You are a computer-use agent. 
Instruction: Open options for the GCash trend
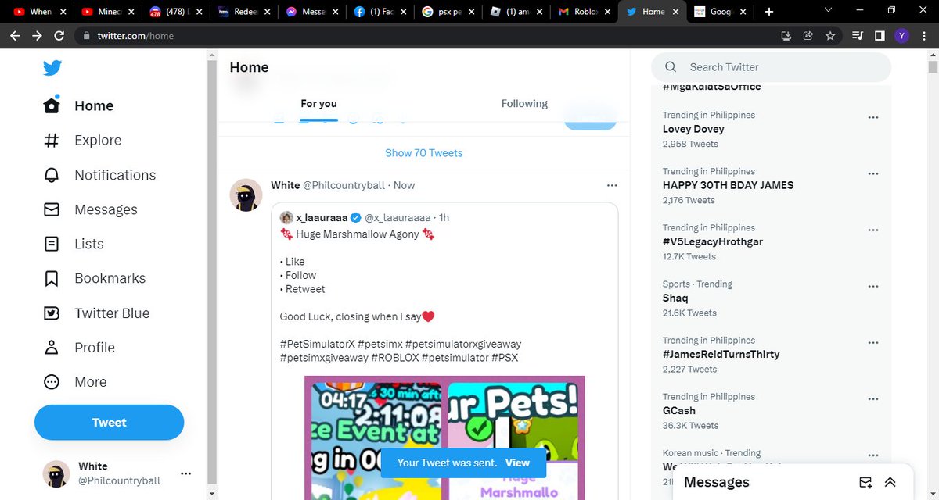click(x=873, y=399)
